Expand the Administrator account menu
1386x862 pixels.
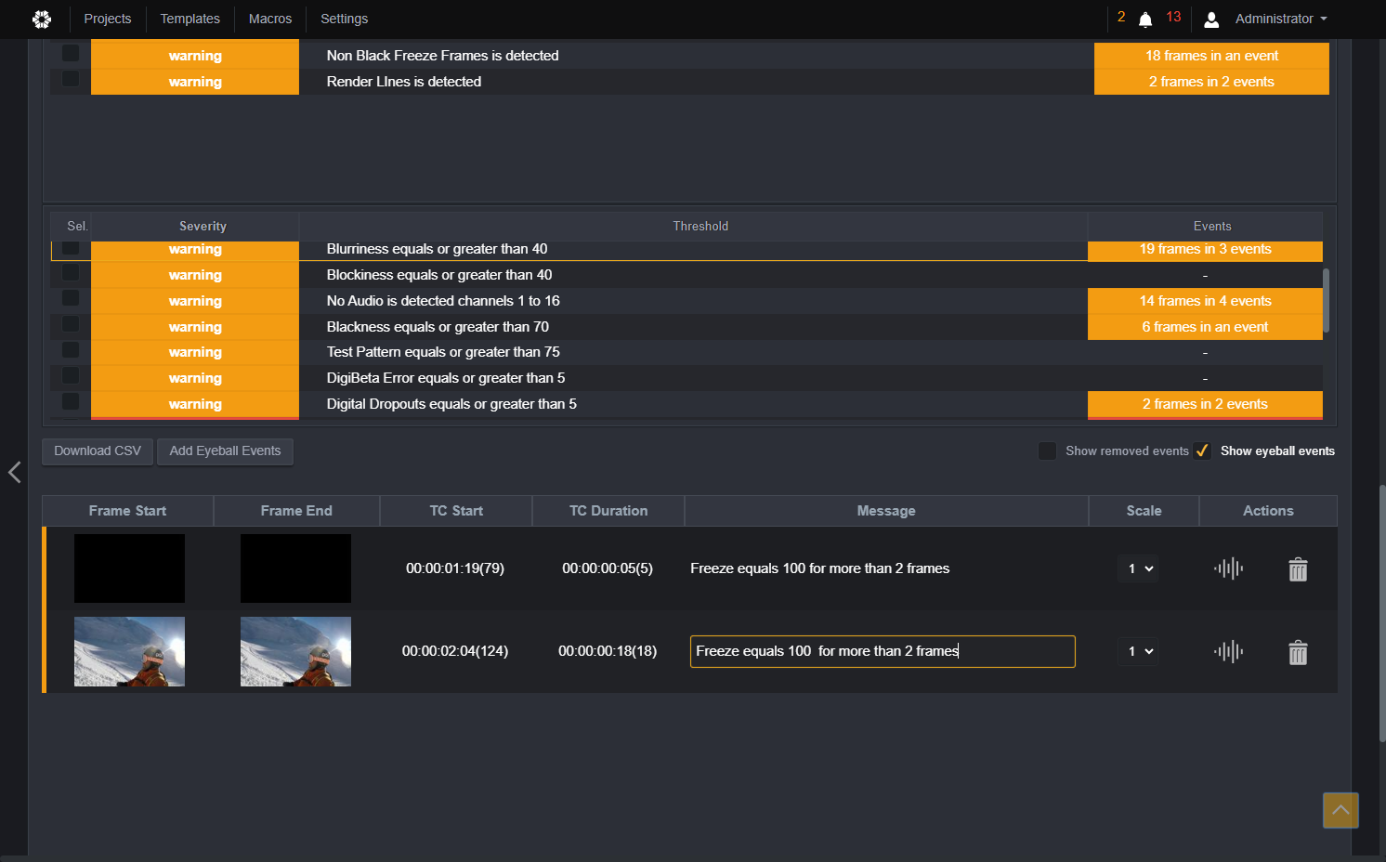point(1281,19)
